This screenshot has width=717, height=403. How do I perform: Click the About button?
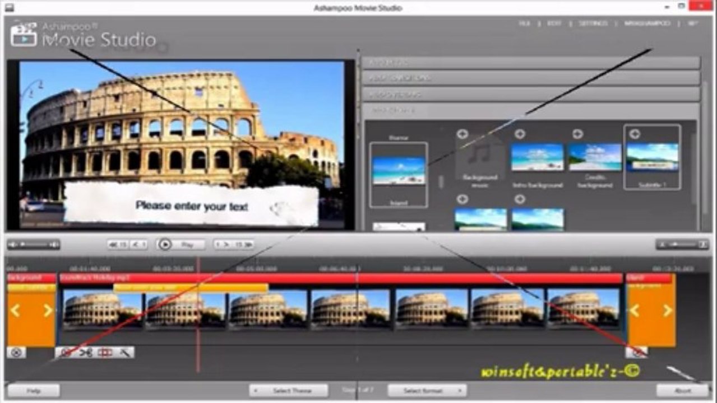point(682,390)
